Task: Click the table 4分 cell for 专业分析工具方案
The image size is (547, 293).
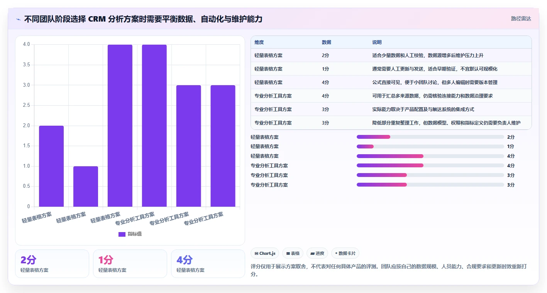Action: pos(325,96)
